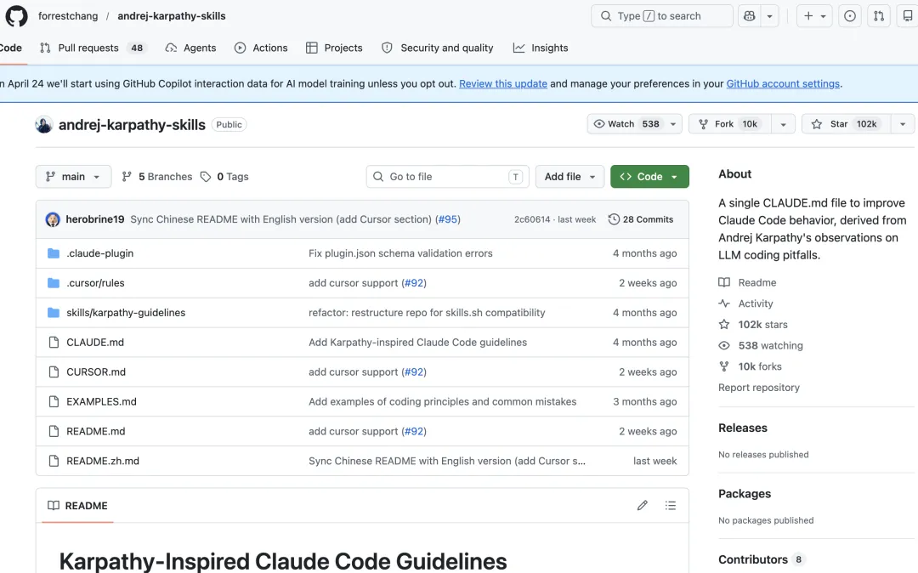918x573 pixels.
Task: Open commit history clock icon
Action: tap(614, 219)
